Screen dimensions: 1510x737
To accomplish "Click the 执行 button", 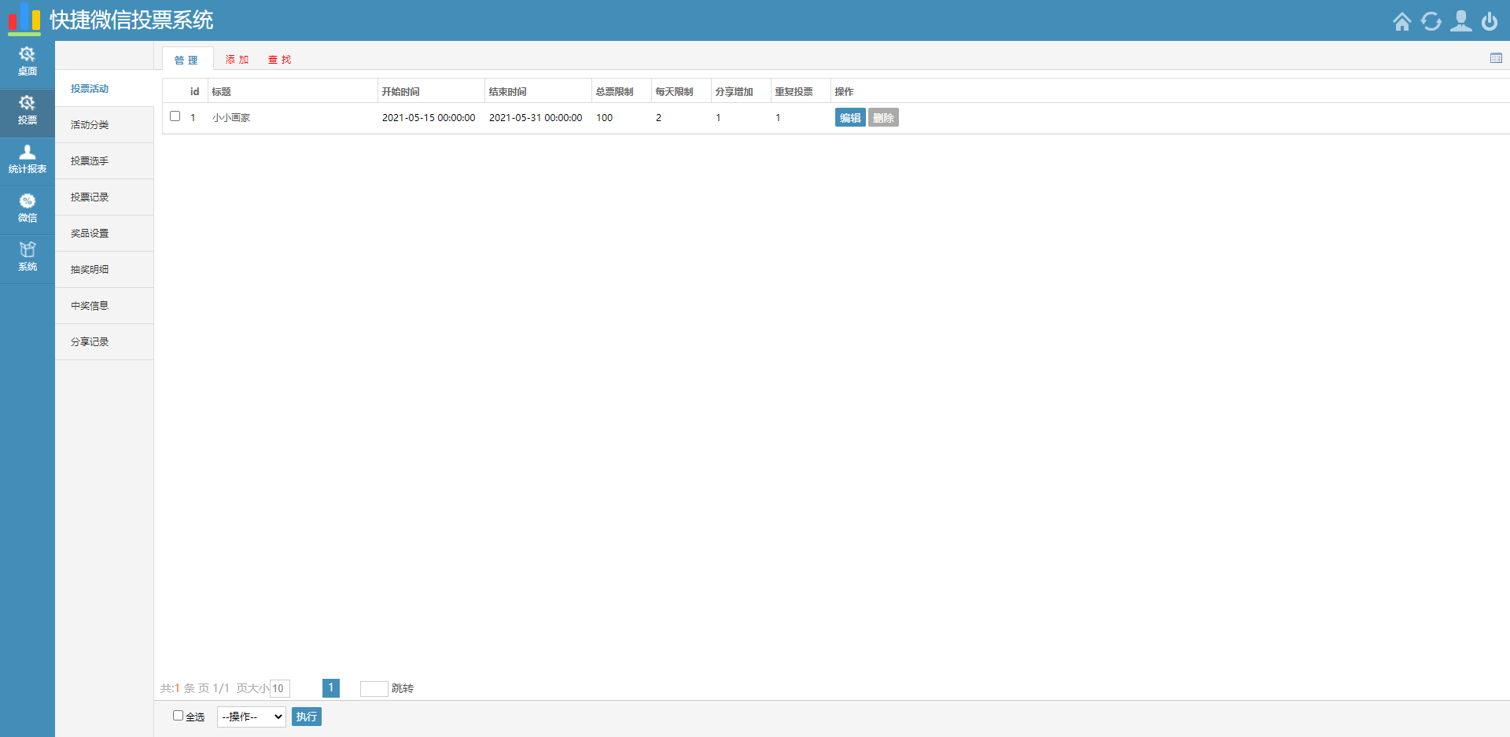I will (307, 717).
